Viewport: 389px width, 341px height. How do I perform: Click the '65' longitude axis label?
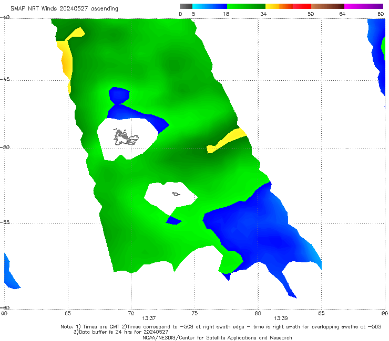[x=68, y=313]
